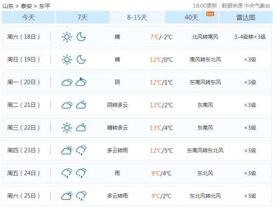This screenshot has width=273, height=207.
Task: Click the daytime sun icon for 周日 19日
Action: coord(67,60)
